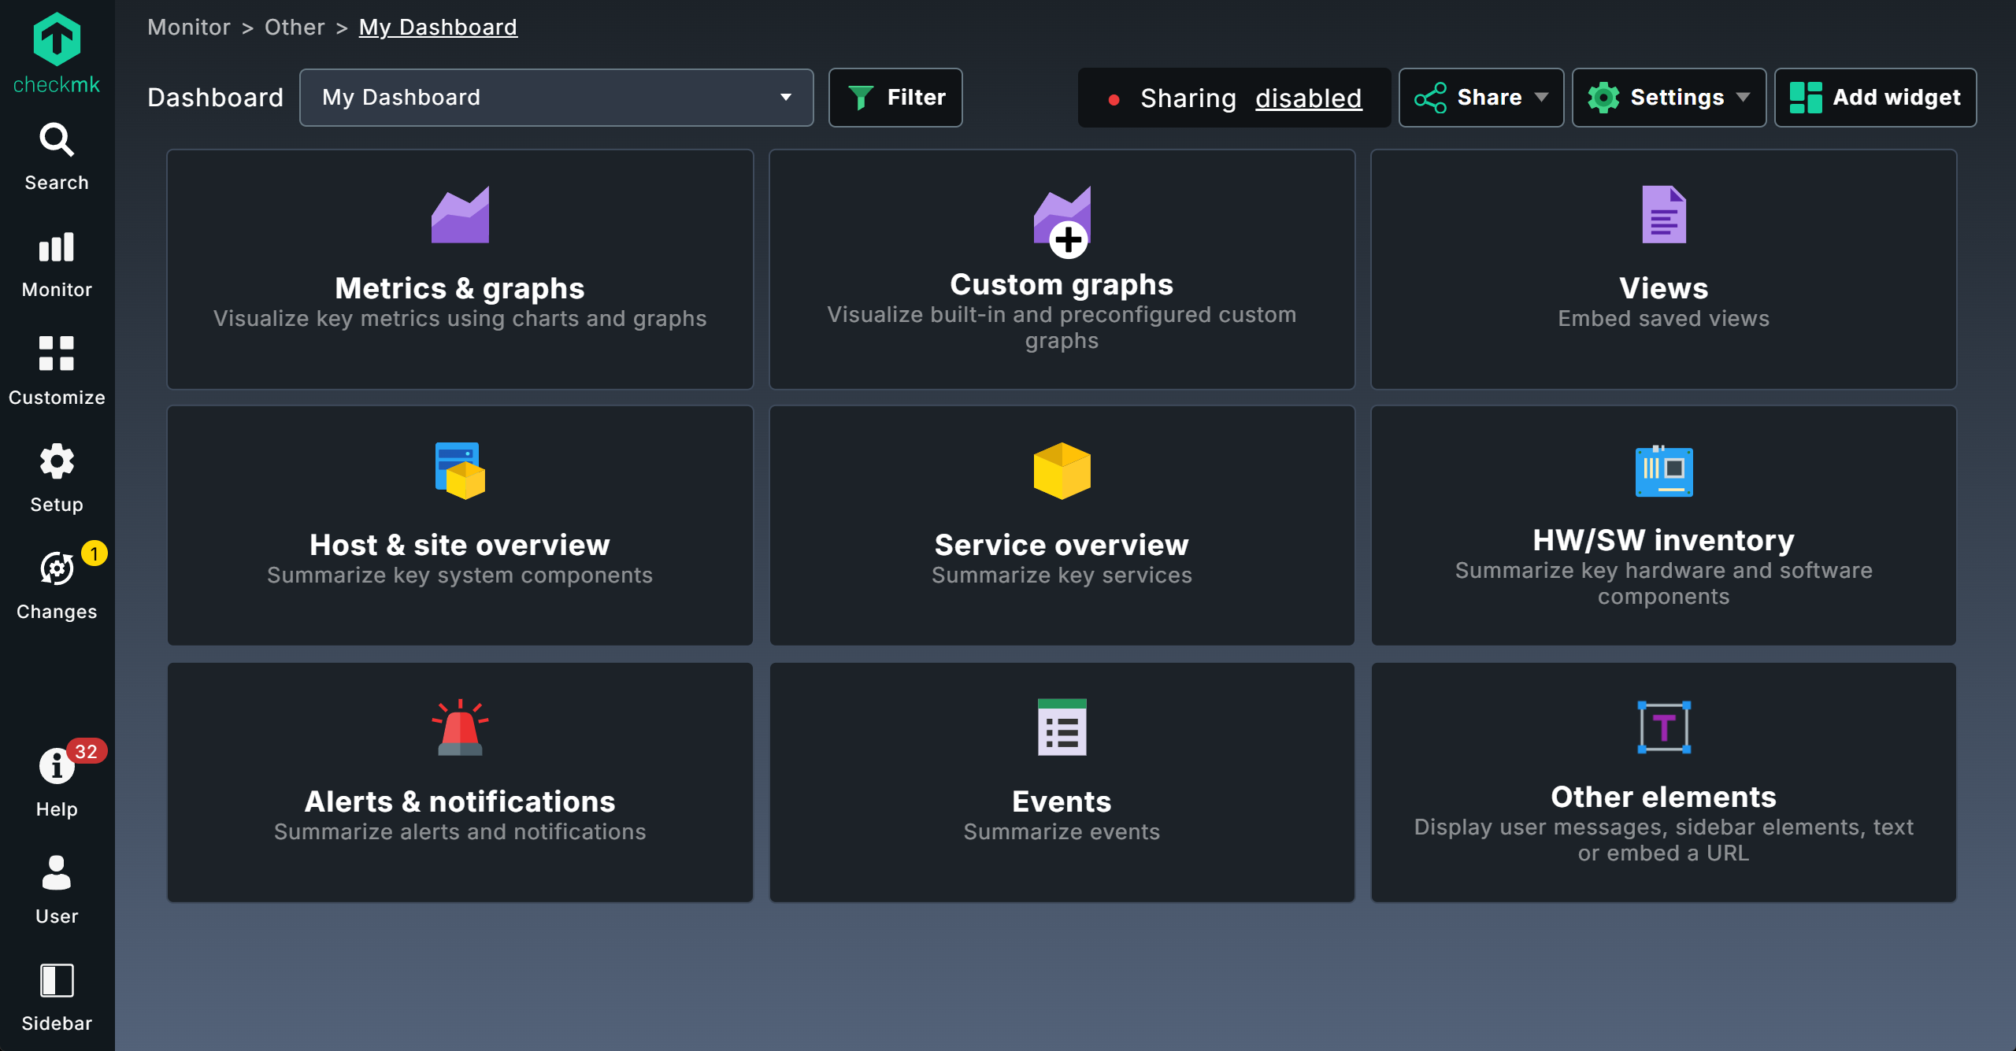This screenshot has height=1051, width=2016.
Task: Select the Service overview widget tile
Action: coord(1062,526)
